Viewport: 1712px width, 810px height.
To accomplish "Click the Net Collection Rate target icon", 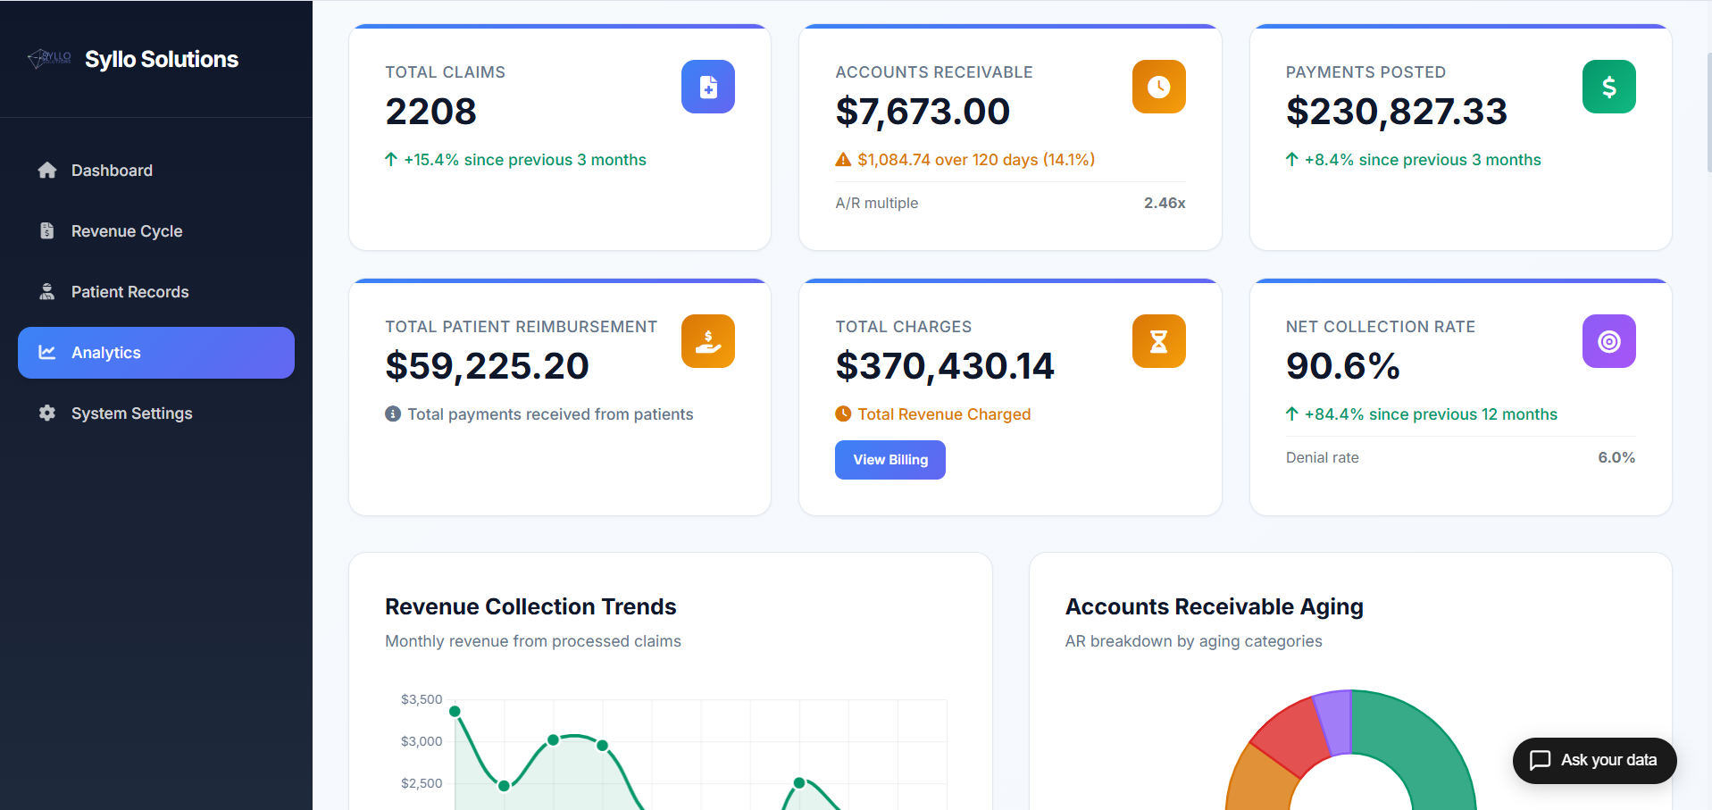I will click(1609, 341).
